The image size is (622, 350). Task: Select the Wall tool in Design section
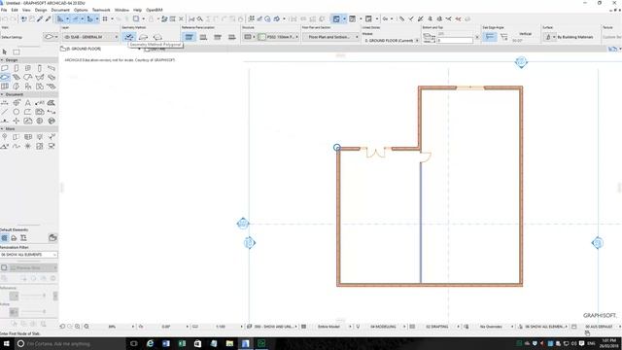pyautogui.click(x=5, y=68)
